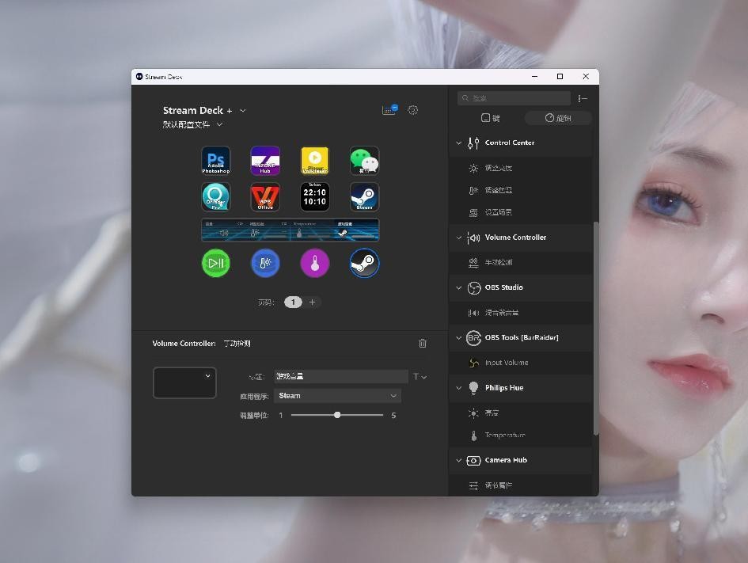Image resolution: width=748 pixels, height=563 pixels.
Task: Delete action using the trash icon
Action: pos(423,344)
